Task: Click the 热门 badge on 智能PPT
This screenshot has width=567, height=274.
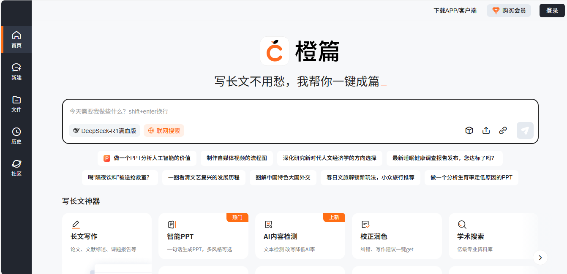Action: (x=237, y=217)
